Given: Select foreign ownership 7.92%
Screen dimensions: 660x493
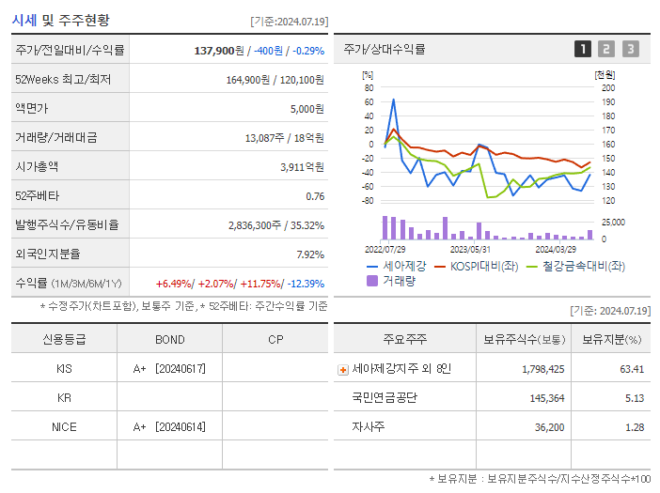Looking at the screenshot, I should 310,254.
